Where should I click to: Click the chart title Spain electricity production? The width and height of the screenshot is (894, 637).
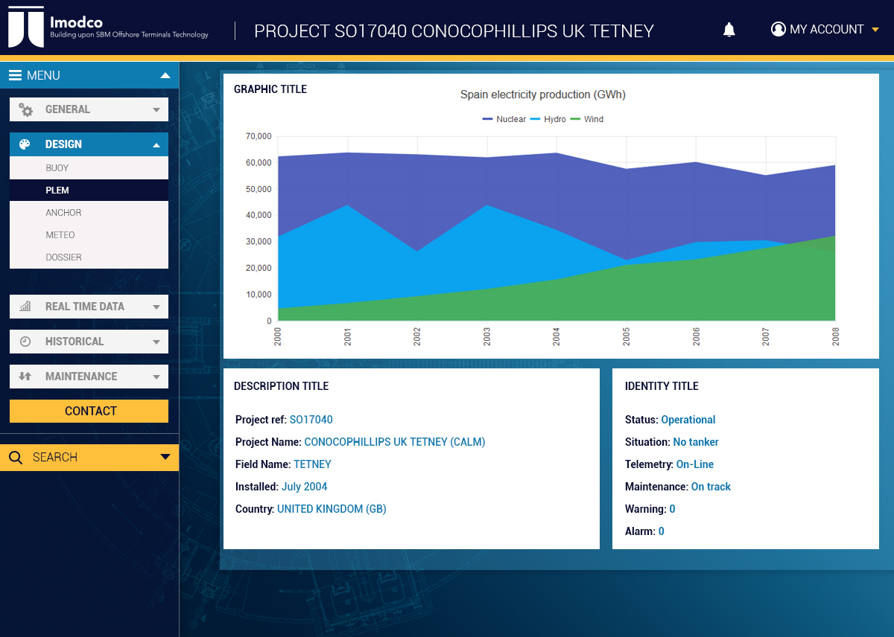click(x=543, y=95)
